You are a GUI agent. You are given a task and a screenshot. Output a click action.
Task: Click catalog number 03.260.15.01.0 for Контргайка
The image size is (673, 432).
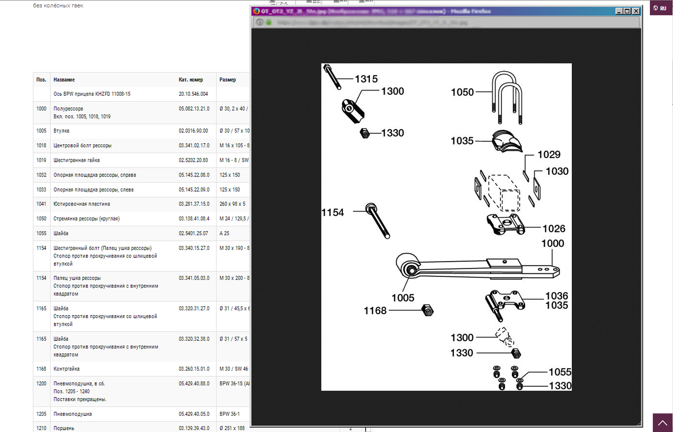click(194, 369)
